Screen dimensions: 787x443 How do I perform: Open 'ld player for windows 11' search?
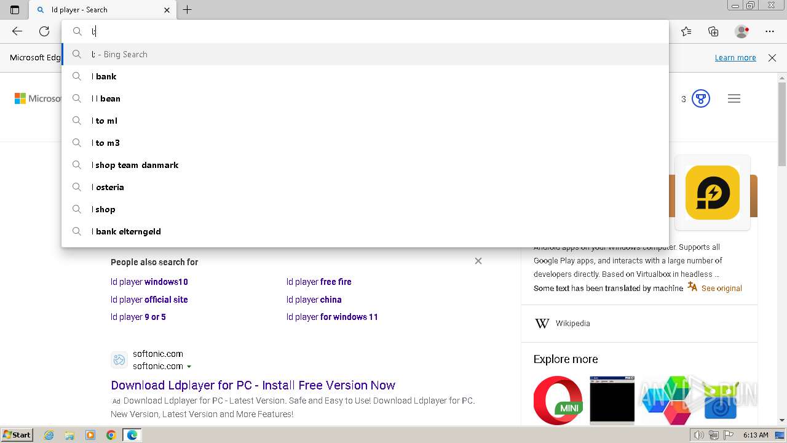(332, 317)
